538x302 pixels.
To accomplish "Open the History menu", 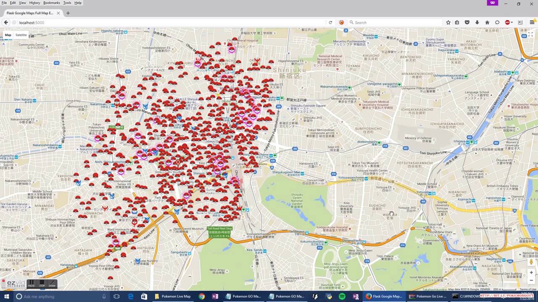I will (x=34, y=3).
